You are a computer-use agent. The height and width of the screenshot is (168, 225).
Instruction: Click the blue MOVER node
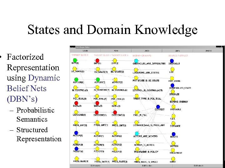[x=173, y=134]
